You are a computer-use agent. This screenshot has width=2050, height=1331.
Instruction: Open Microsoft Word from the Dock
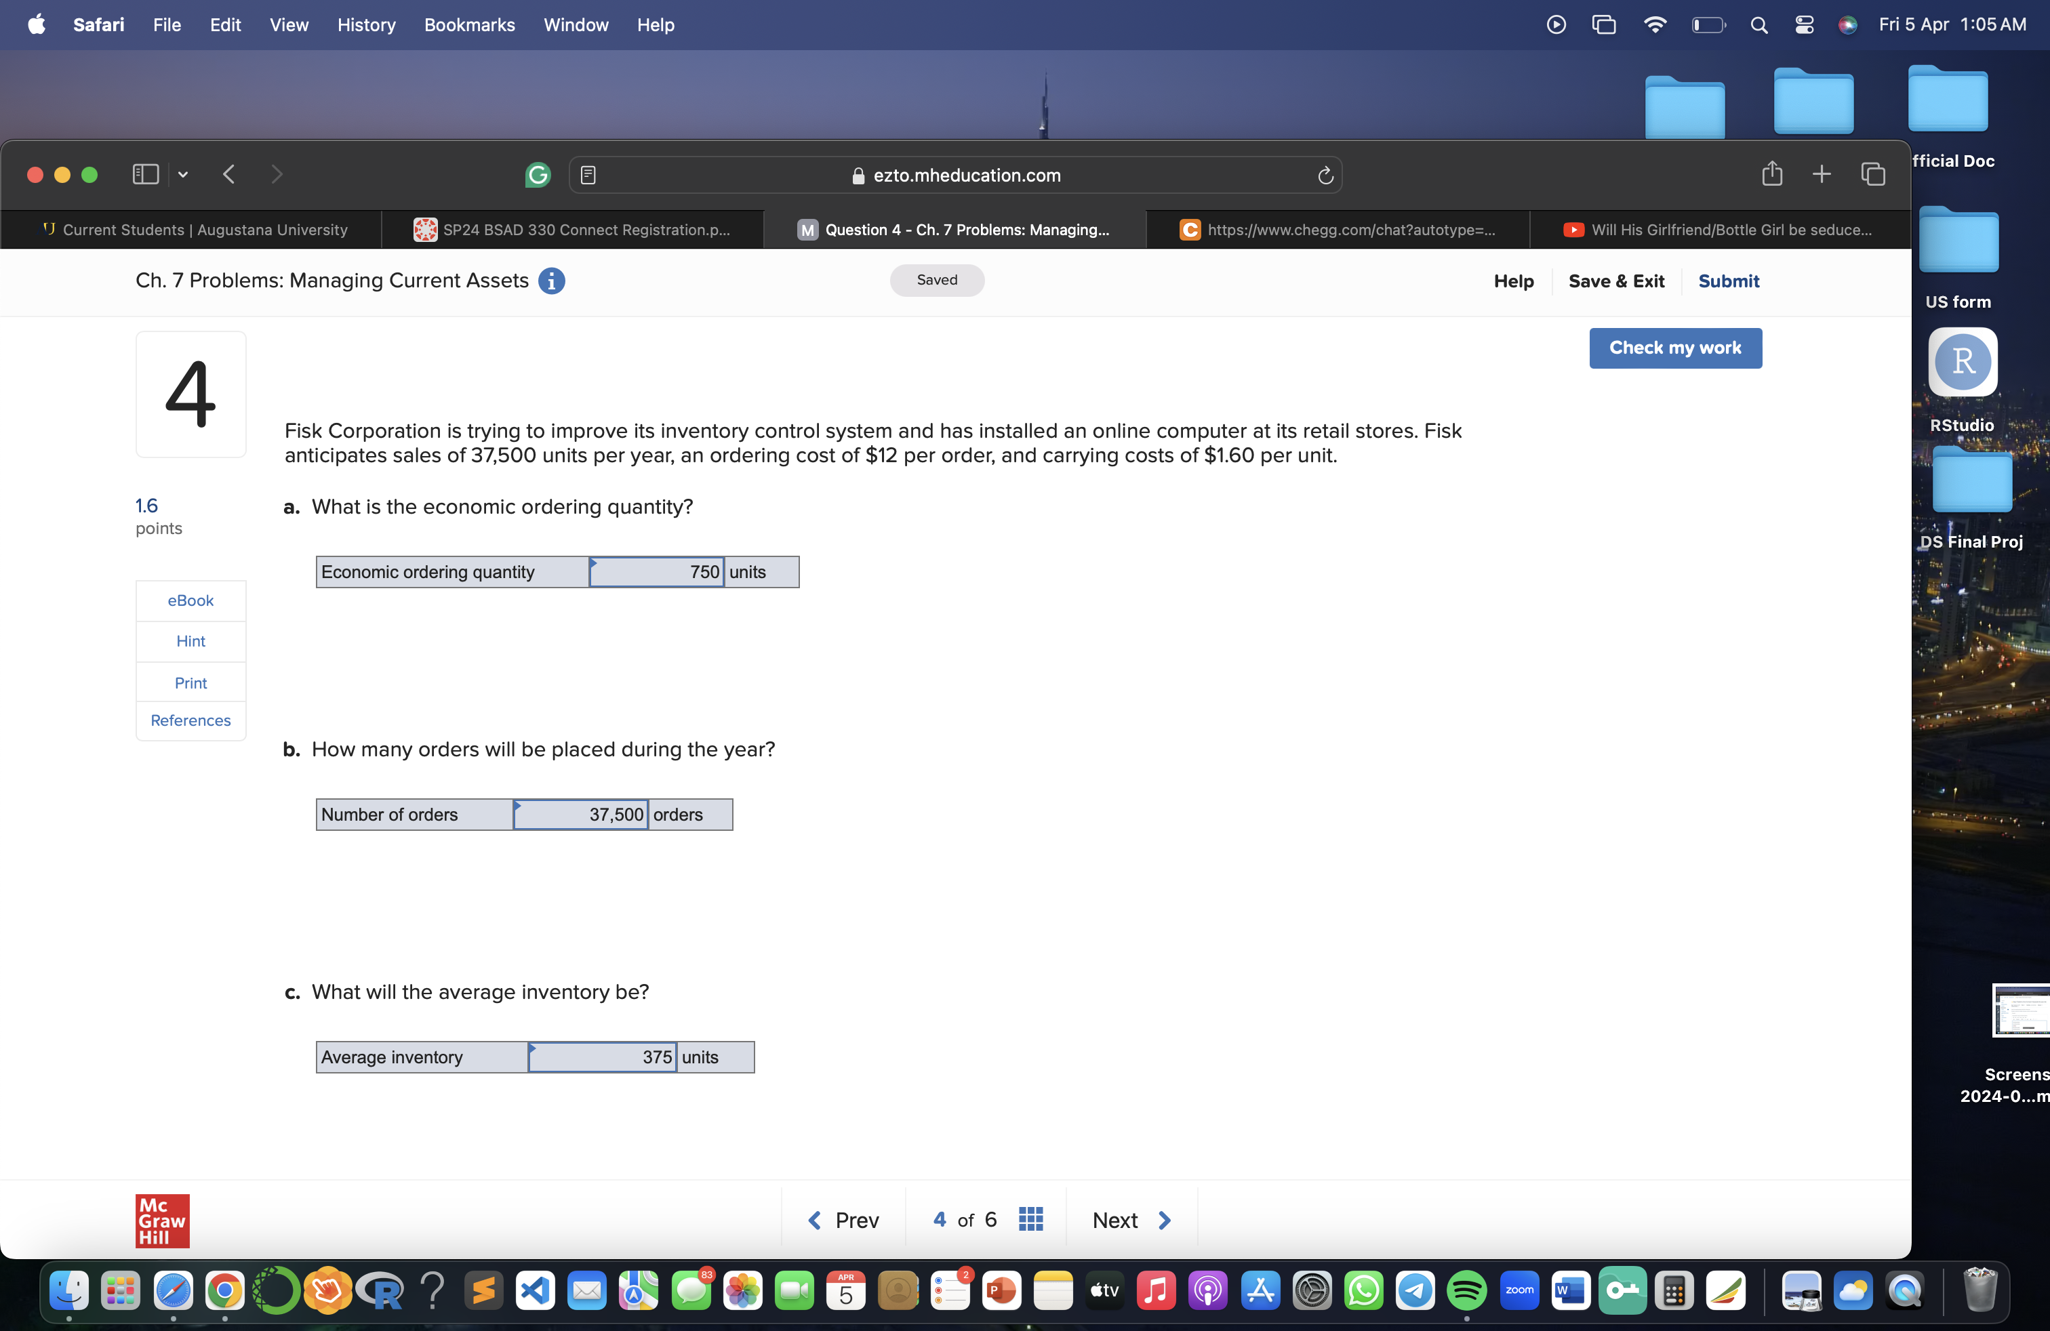[x=1570, y=1292]
